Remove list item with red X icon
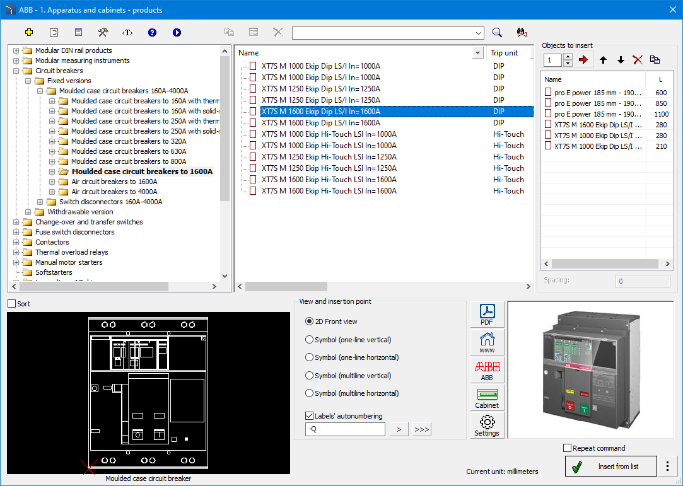Image resolution: width=683 pixels, height=486 pixels. point(638,60)
